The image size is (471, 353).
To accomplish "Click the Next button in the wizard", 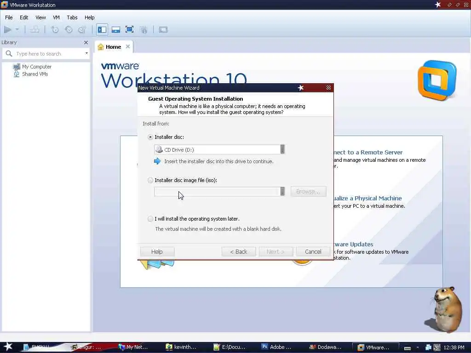I will [276, 251].
